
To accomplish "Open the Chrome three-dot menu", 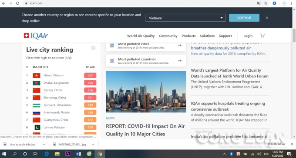I will (x=292, y=3).
